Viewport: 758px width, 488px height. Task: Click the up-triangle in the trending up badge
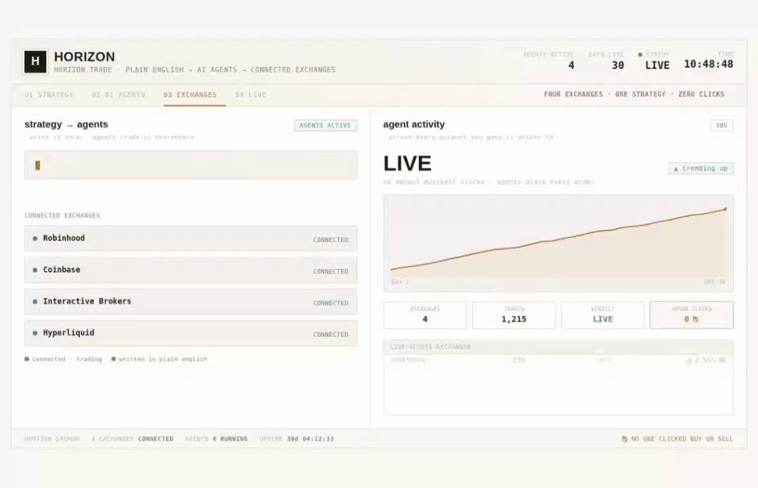click(x=676, y=169)
